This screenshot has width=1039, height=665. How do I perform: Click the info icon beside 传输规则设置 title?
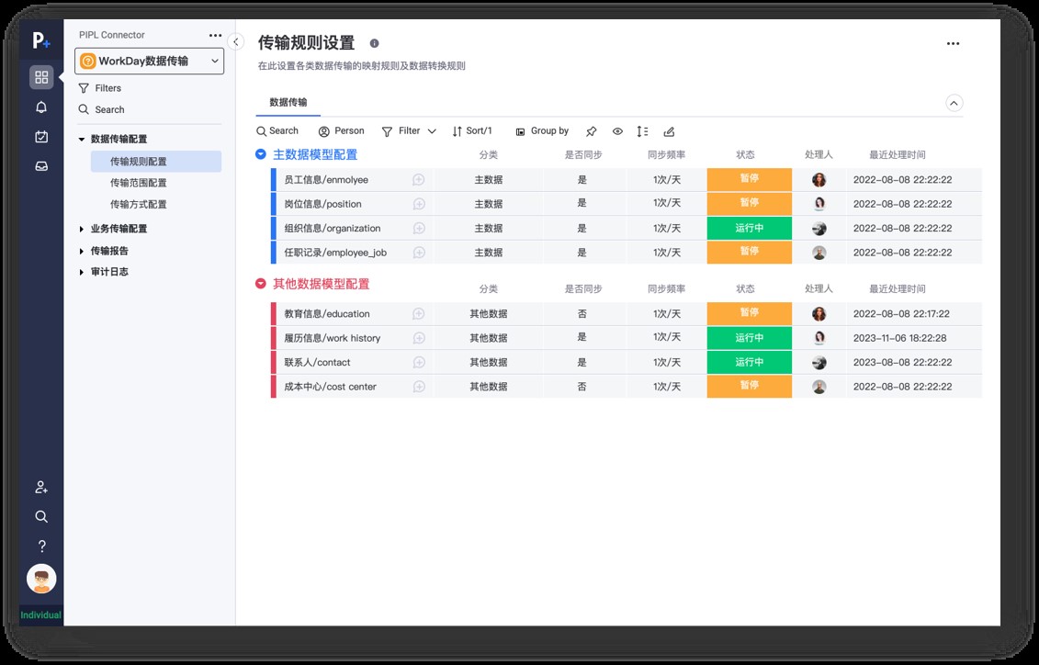coord(374,43)
